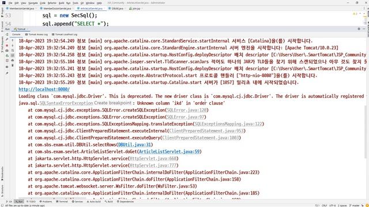Open the Run tool window button

(19, 202)
